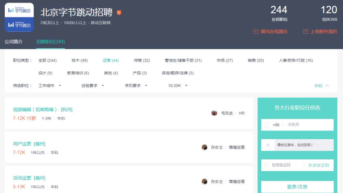343x193 pixels.
Task: Switch to the 招聘职位(244) tab
Action: (x=50, y=42)
